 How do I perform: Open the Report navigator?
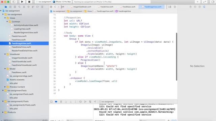pos(42,7)
